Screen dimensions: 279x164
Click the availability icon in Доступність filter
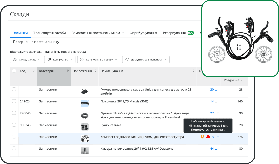tap(128, 59)
